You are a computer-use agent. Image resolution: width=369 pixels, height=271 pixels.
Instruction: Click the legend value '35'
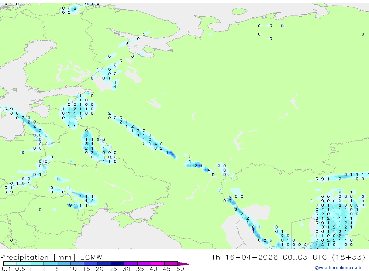point(140,269)
